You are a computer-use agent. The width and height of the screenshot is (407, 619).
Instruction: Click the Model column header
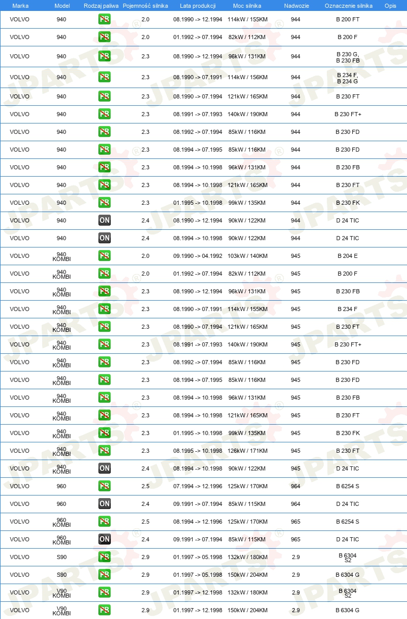[62, 6]
